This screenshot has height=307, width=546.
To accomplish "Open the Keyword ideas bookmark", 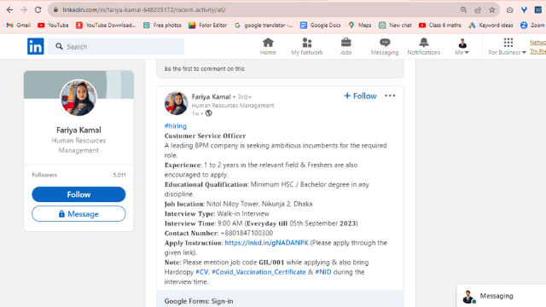I will [x=491, y=25].
